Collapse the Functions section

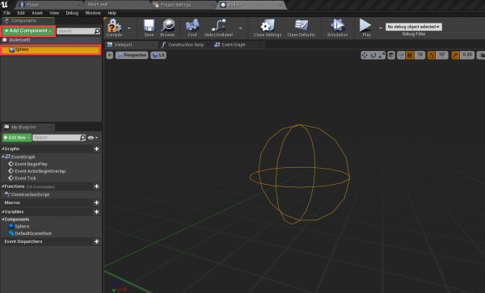point(2,186)
